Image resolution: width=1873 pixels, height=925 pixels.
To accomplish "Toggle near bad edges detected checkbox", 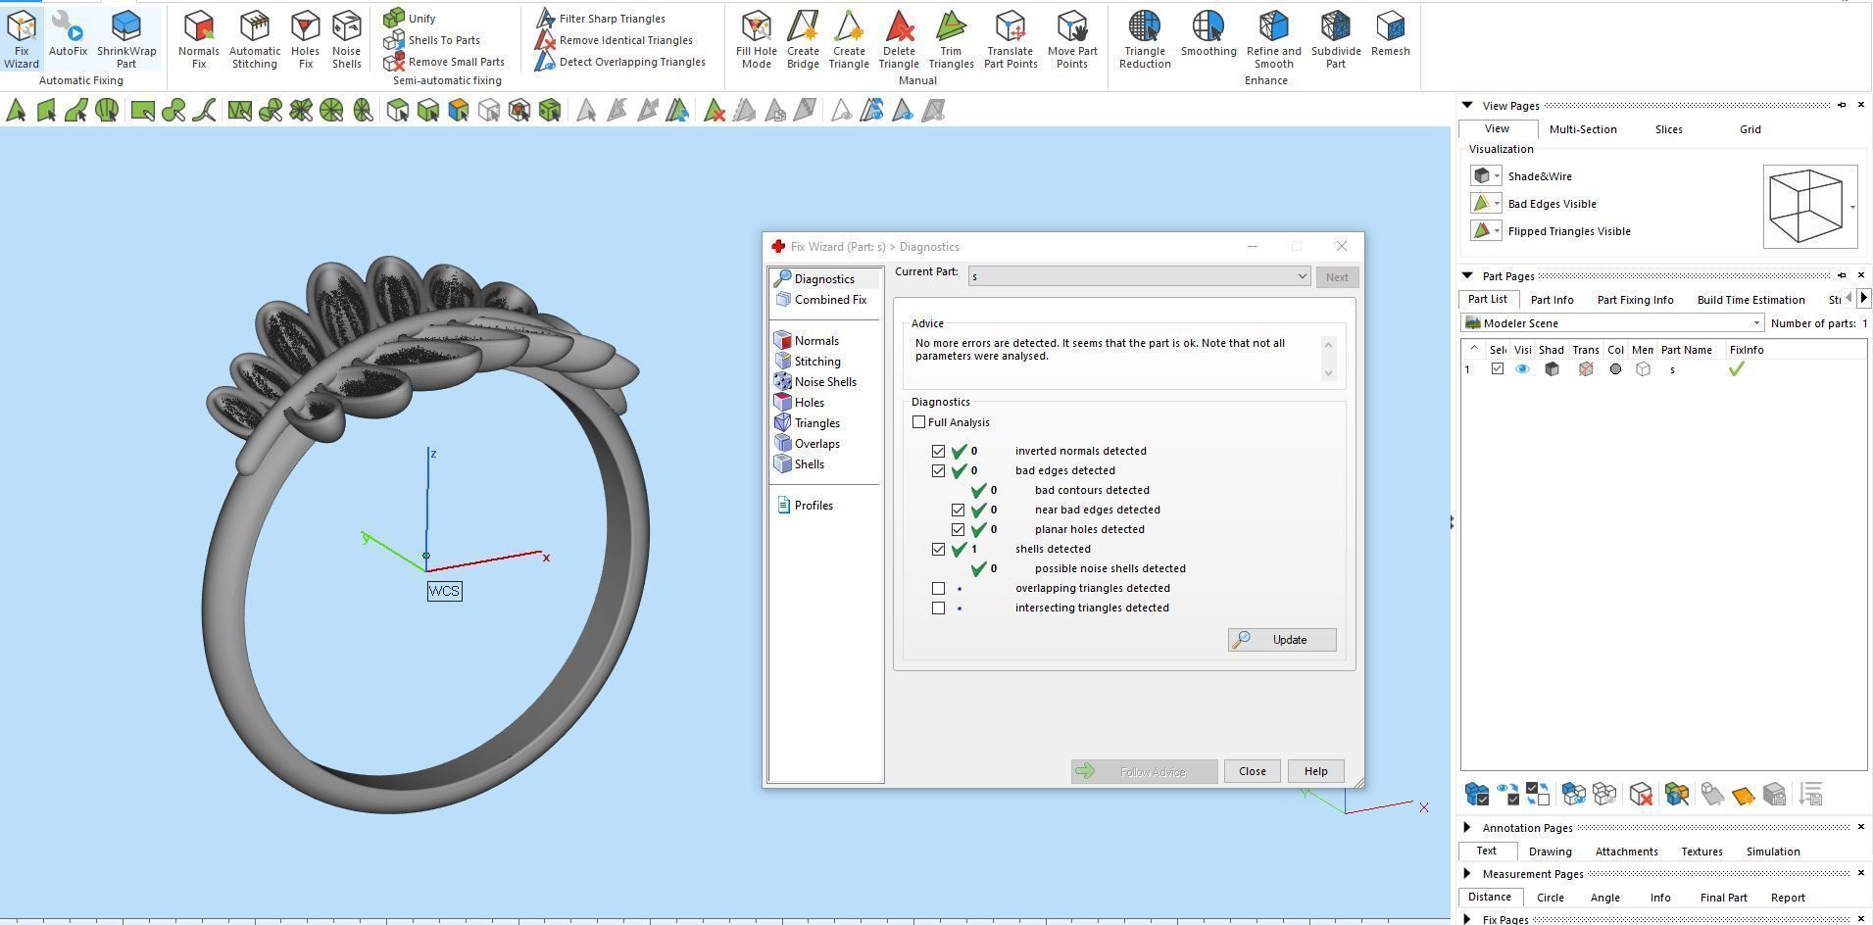I will 958,510.
